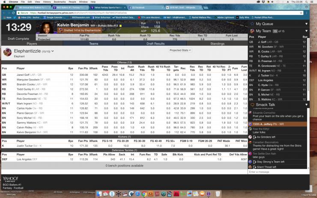Viewport: 317px width, 198px height.
Task: Open the iMovie clapboard icon in the Dock
Action: pos(125,194)
